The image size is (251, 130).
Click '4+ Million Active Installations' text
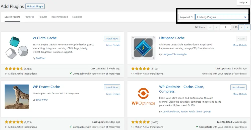(x=147, y=74)
